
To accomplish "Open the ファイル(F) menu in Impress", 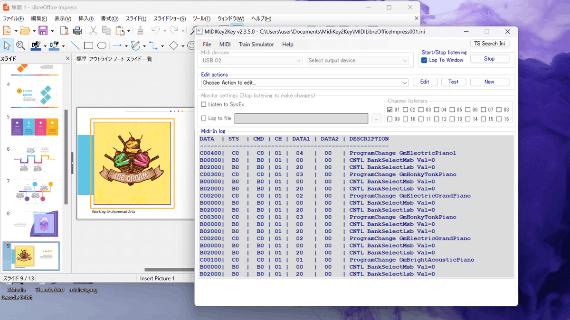I will tap(13, 19).
